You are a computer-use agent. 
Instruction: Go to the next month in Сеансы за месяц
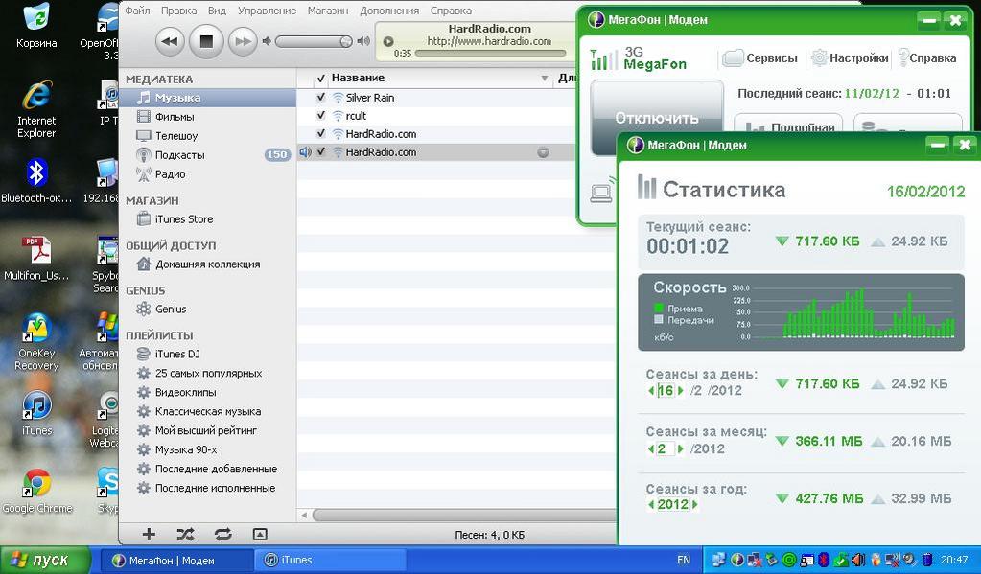681,448
